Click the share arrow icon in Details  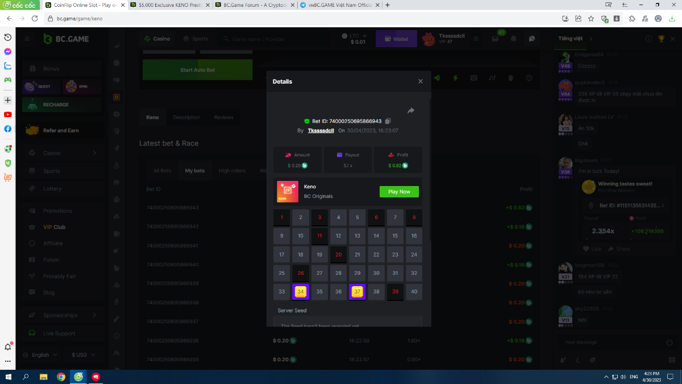(x=411, y=110)
